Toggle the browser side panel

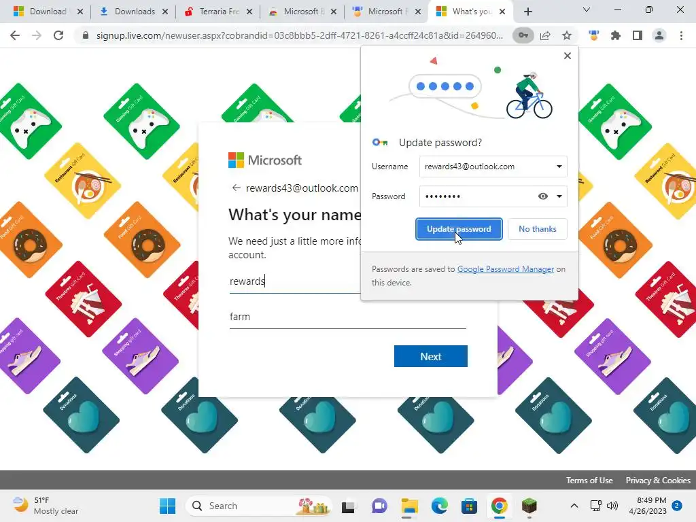pyautogui.click(x=638, y=35)
